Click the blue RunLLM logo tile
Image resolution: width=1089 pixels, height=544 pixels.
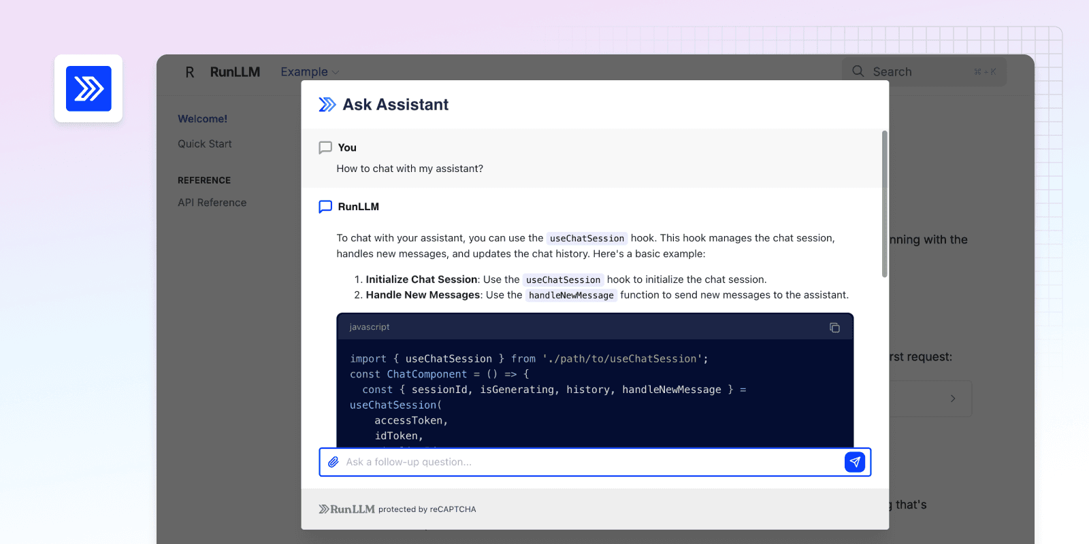pos(88,88)
